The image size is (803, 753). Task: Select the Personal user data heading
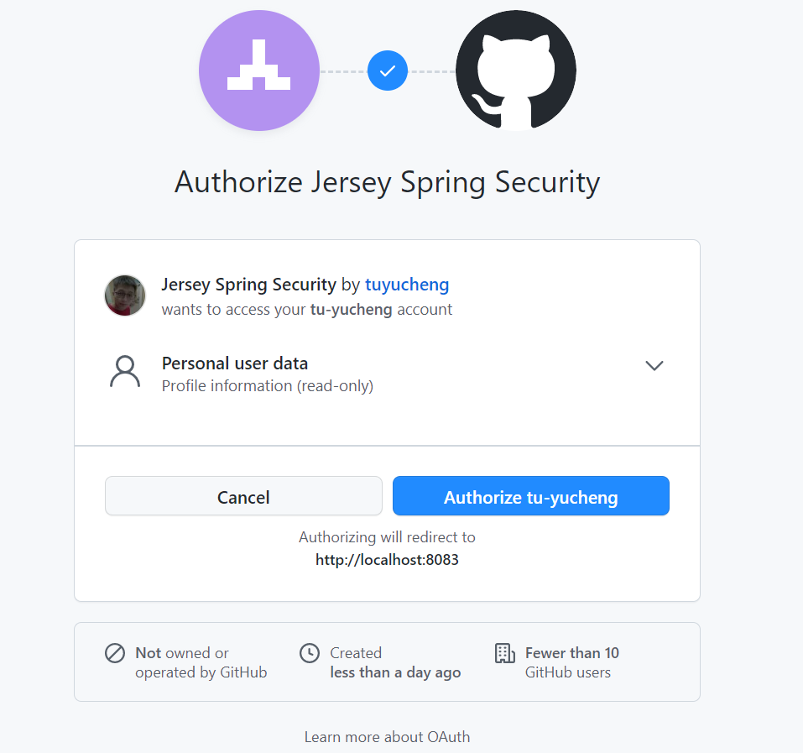[235, 363]
